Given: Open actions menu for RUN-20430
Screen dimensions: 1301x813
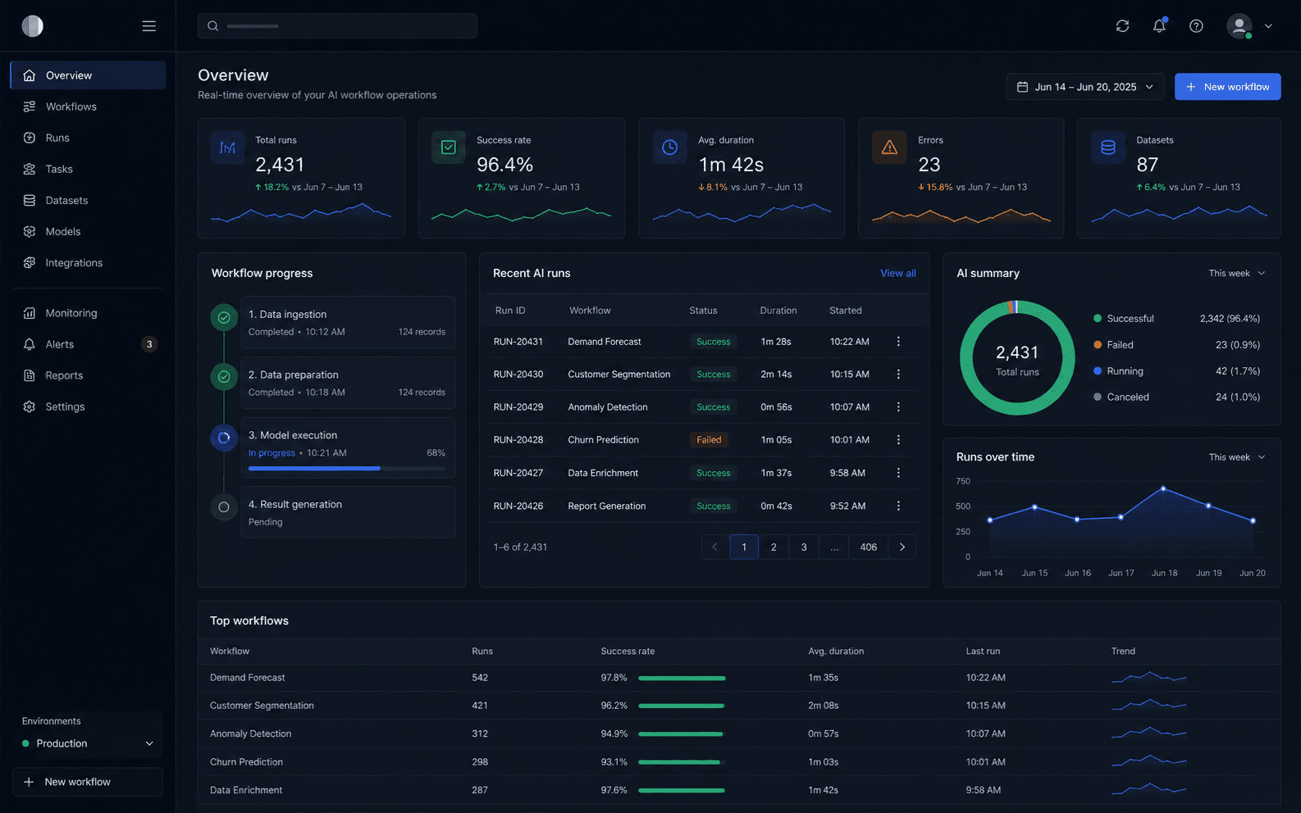Looking at the screenshot, I should 898,375.
